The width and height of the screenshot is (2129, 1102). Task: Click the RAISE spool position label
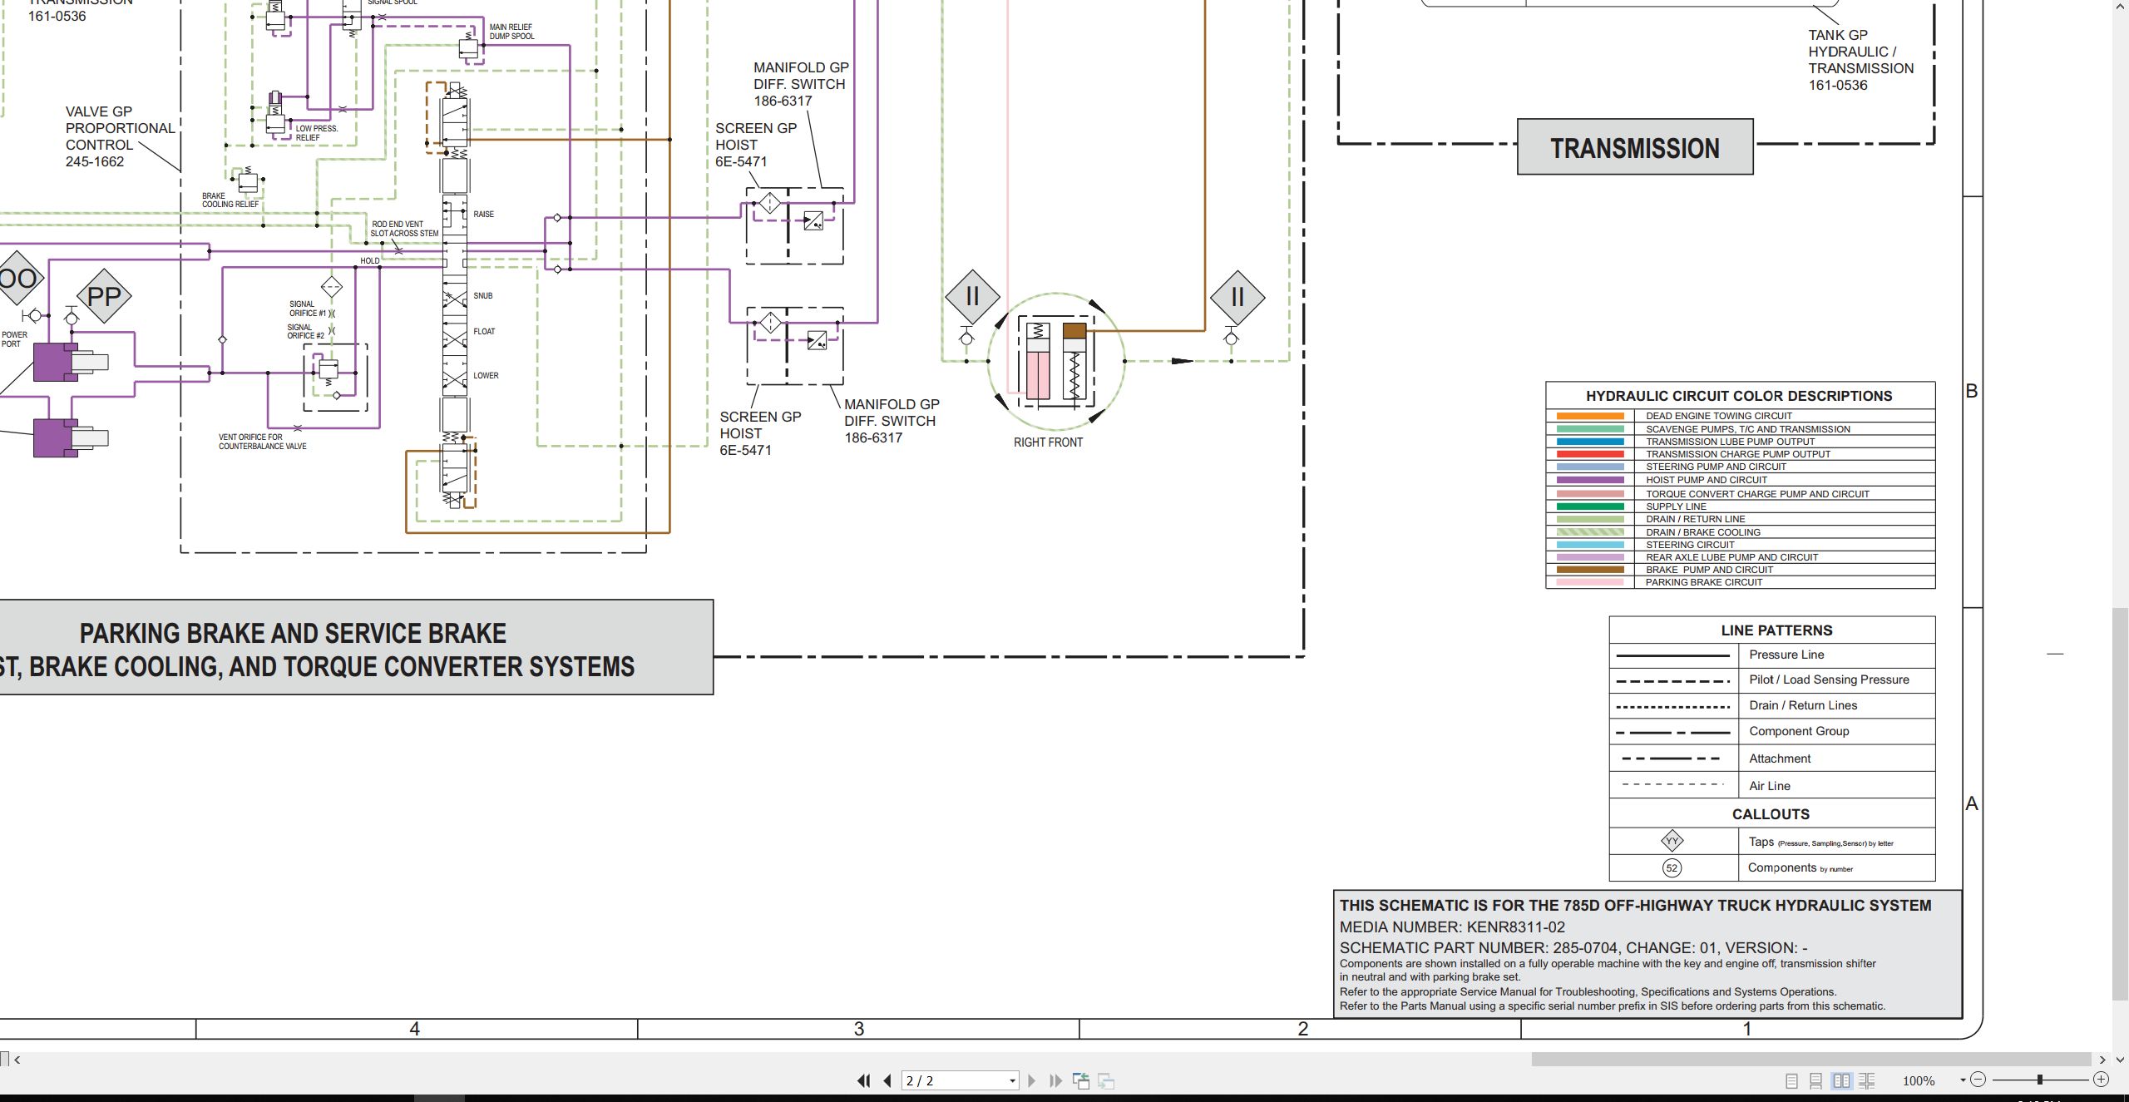coord(483,215)
